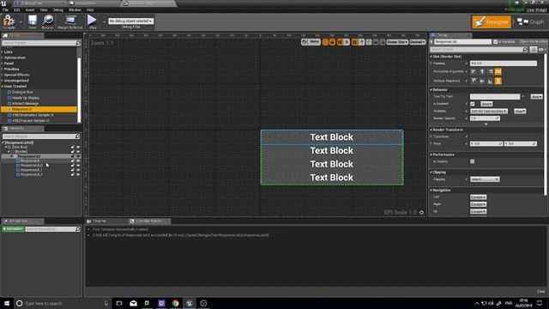Click the Palette search field
Viewport: 549px width, 309px height.
41,43
